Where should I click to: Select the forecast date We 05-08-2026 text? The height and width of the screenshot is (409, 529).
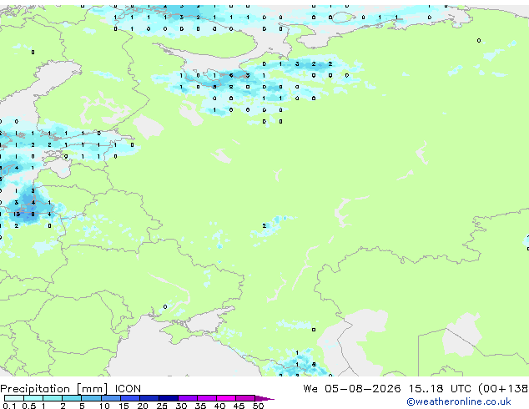coord(352,389)
